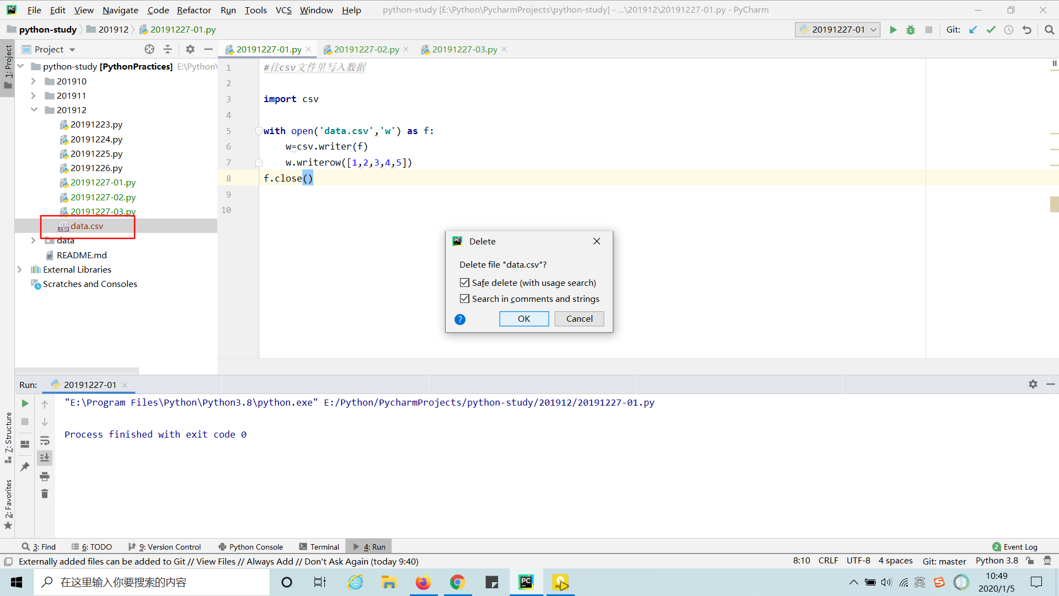Click CRLF line separator indicator
The width and height of the screenshot is (1059, 596).
(x=828, y=561)
